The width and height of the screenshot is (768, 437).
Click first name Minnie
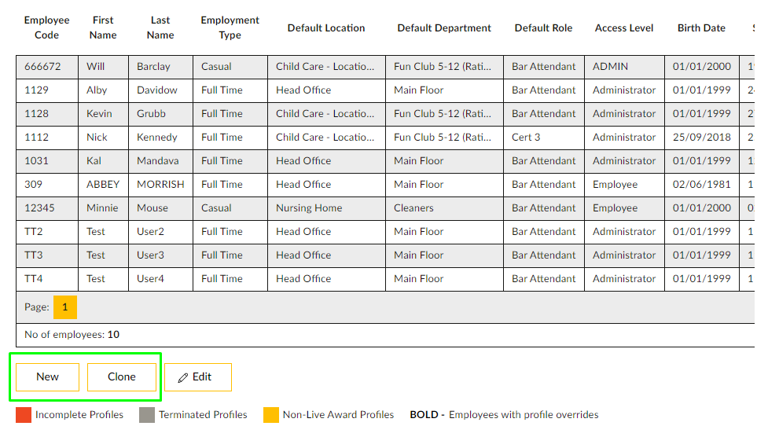(x=102, y=207)
